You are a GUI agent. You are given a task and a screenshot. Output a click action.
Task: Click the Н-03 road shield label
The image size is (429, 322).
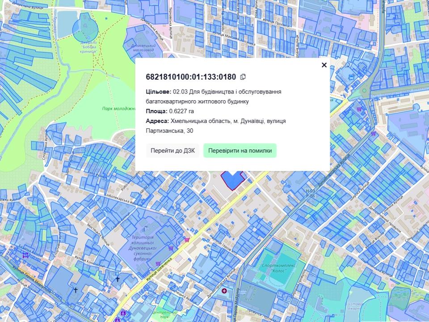click(x=311, y=191)
